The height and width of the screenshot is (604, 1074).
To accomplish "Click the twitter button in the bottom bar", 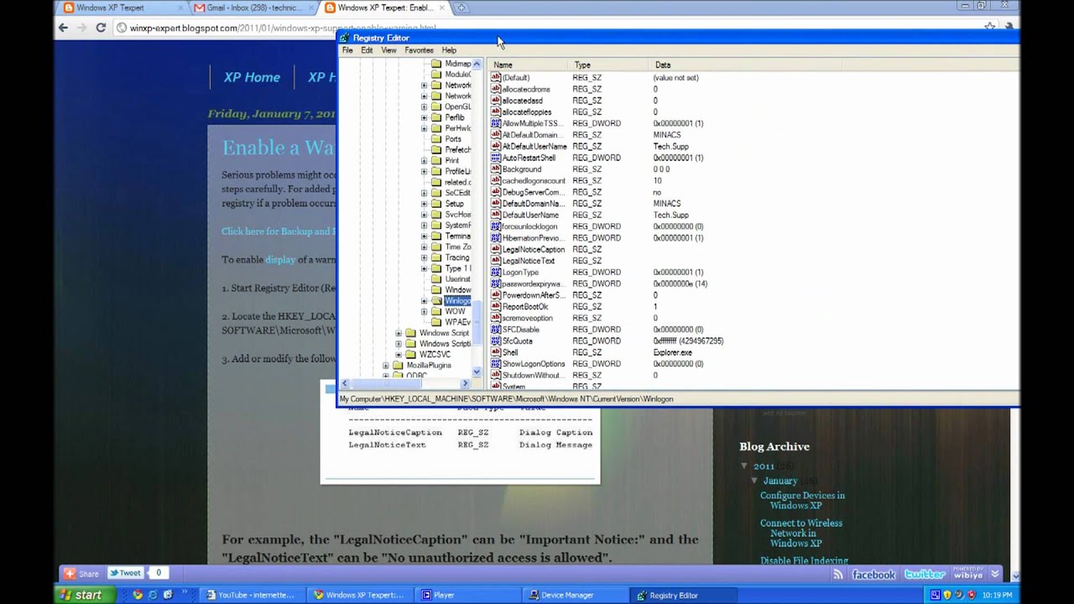I will coord(925,575).
